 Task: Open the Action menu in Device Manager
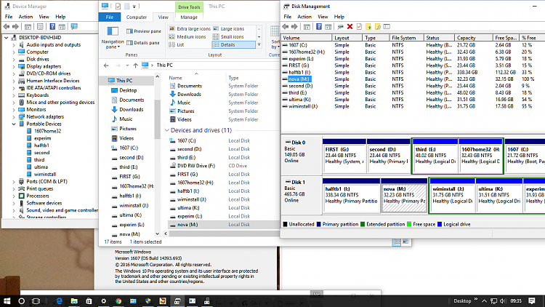coord(25,17)
